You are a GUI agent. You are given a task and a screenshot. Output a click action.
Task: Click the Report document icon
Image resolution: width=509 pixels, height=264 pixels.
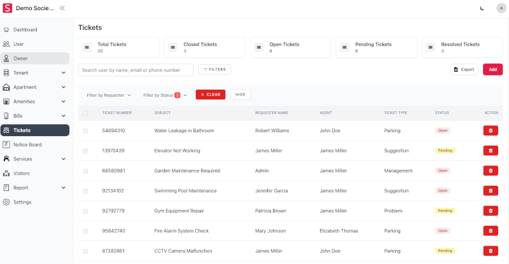point(6,188)
